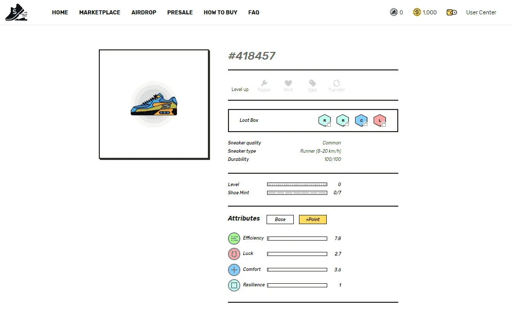Select the blue C loot box hexagon
The image size is (512, 310).
click(x=361, y=120)
